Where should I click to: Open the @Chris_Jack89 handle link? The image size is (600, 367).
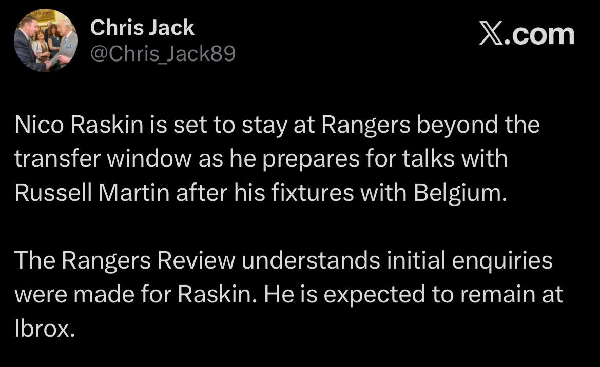pos(163,54)
